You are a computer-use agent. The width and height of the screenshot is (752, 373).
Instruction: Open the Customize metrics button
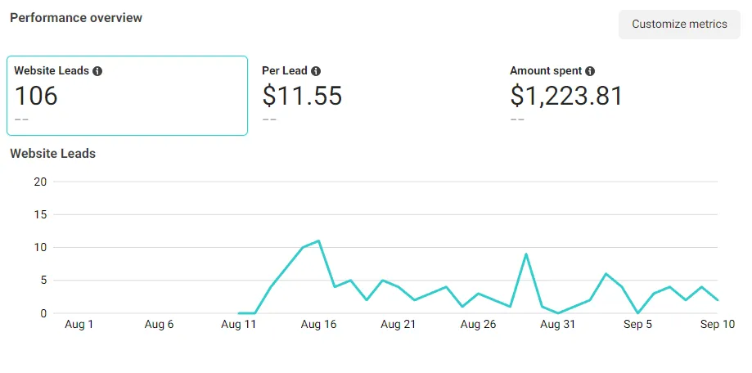679,24
